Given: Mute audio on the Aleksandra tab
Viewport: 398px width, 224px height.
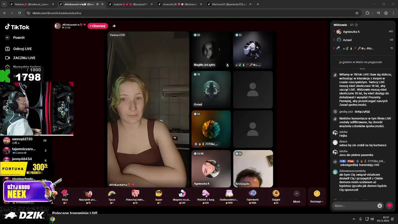Looking at the screenshot, I should [97, 4].
